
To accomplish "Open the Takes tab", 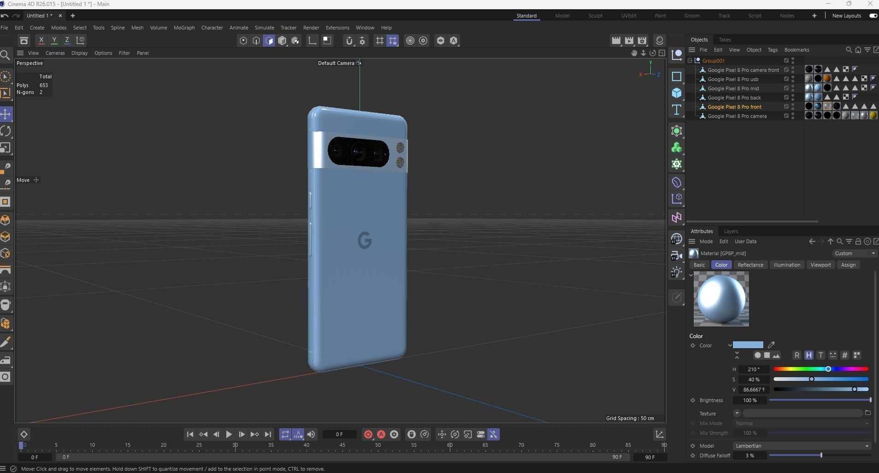I will [x=725, y=40].
